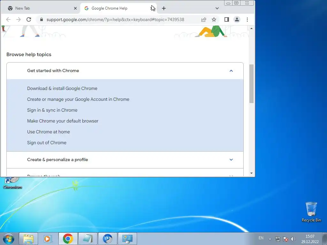Open a new tab with the plus button

pyautogui.click(x=164, y=8)
